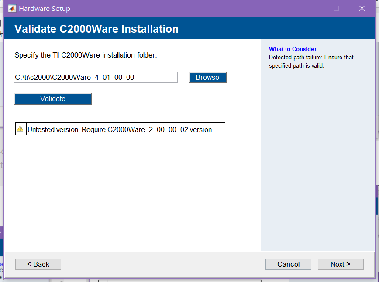The image size is (379, 282).
Task: Click the 'Validate C2000Ware Installation' title
Action: (96, 29)
